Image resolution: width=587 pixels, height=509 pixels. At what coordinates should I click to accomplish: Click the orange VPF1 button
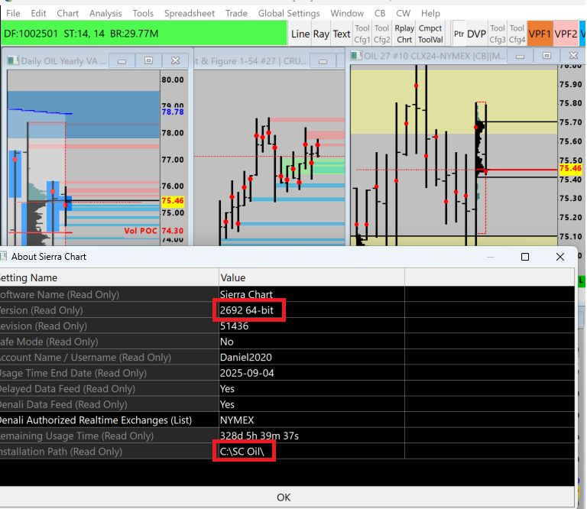(x=540, y=34)
